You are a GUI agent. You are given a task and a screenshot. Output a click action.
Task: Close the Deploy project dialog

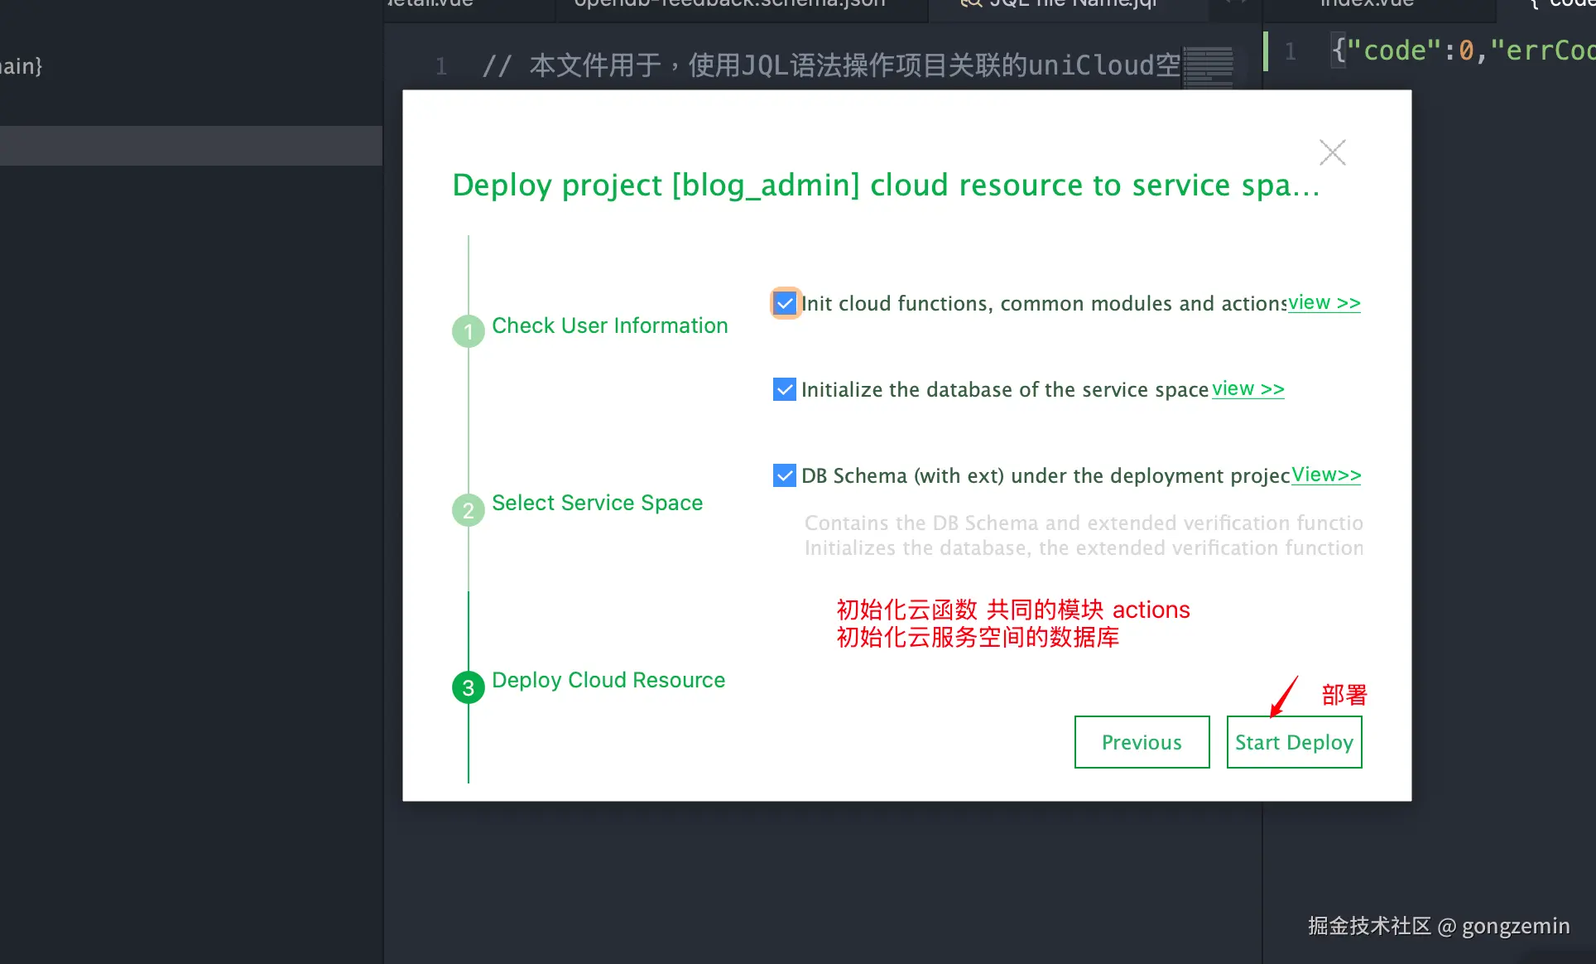1332,152
